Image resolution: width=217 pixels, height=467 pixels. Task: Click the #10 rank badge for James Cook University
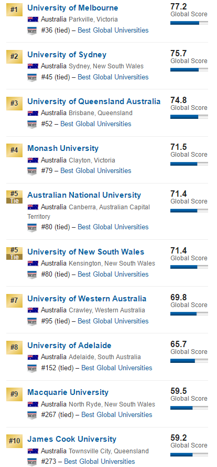(14, 441)
